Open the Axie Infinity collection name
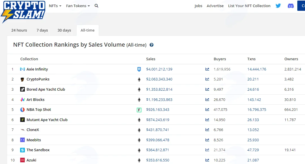The image size is (305, 164). tap(37, 69)
